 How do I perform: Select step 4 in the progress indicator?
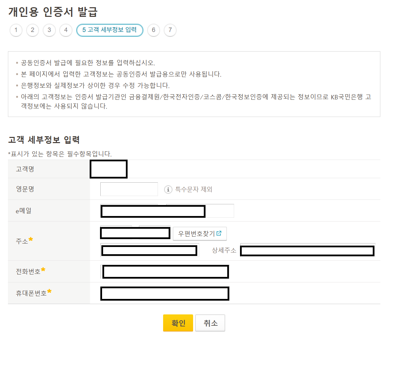66,30
